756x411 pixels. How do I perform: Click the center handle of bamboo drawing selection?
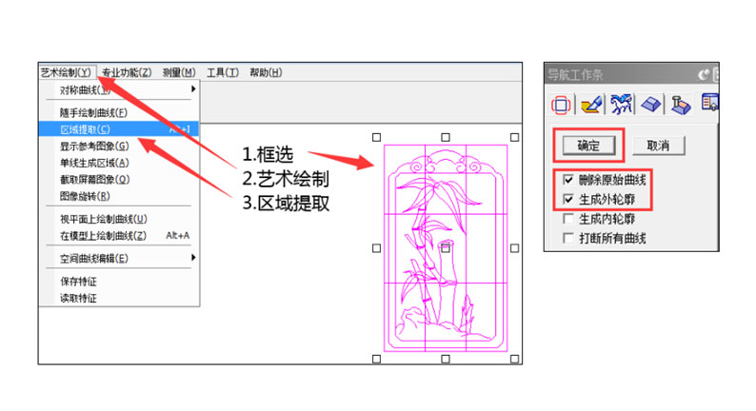tap(445, 247)
